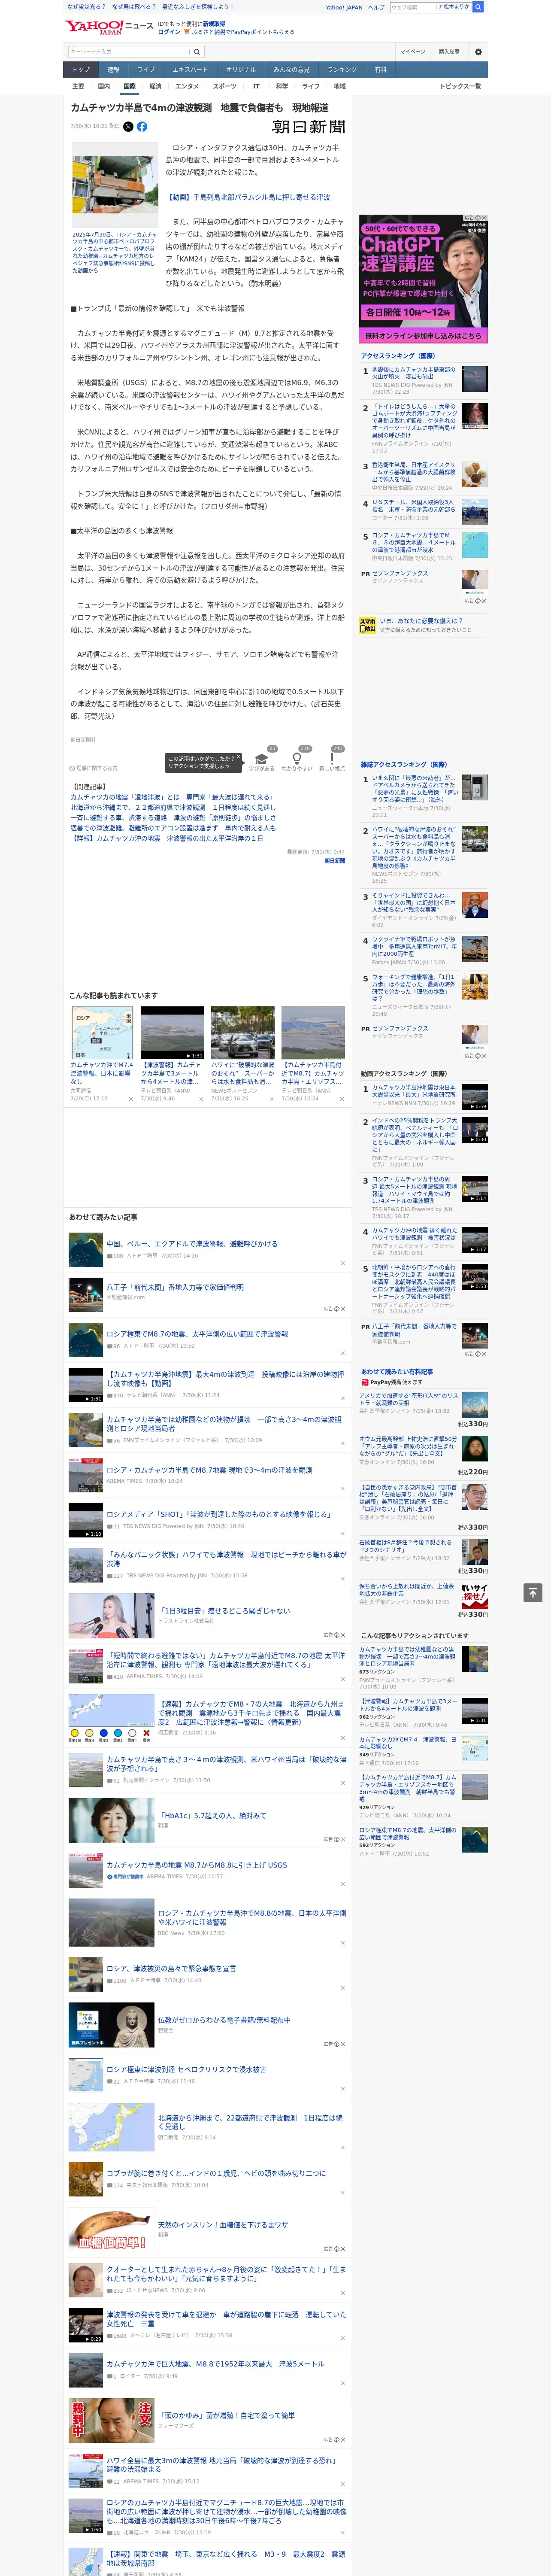Click 購入履歴 button
551x2576 pixels.
point(449,52)
